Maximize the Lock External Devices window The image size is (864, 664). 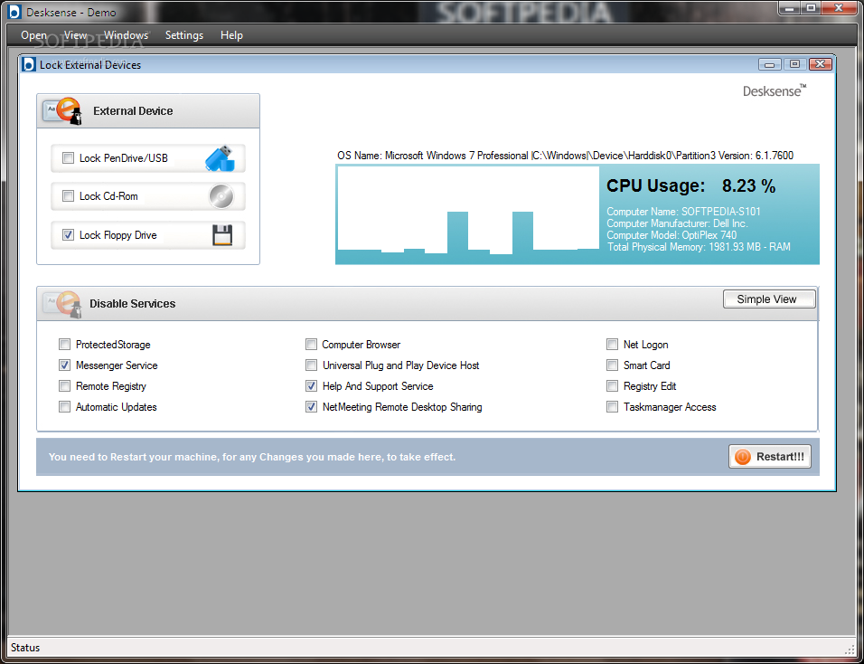click(x=794, y=64)
